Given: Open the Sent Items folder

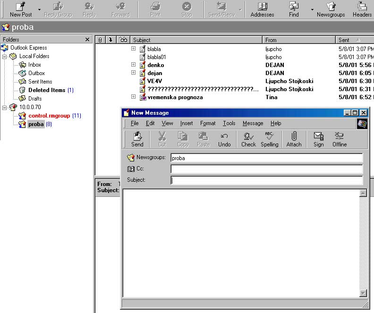Looking at the screenshot, I should tap(40, 82).
